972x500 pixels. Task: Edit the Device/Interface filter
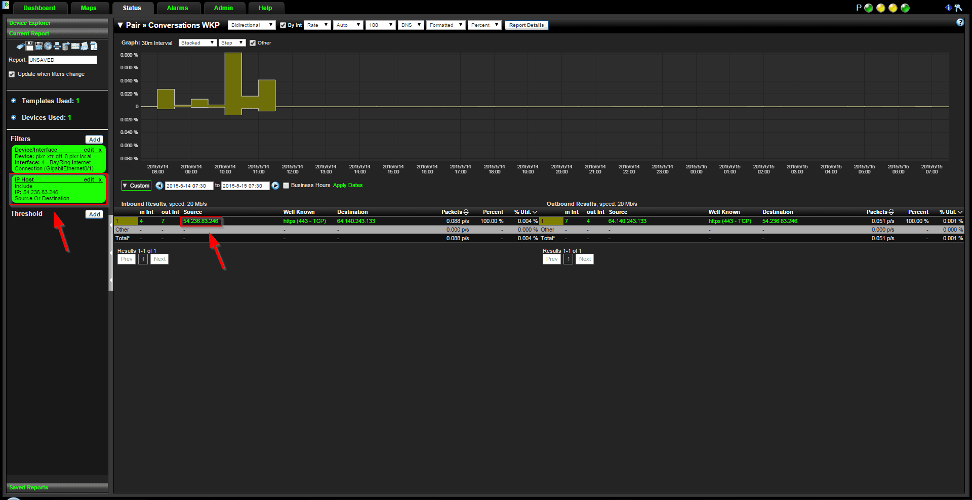click(x=89, y=150)
